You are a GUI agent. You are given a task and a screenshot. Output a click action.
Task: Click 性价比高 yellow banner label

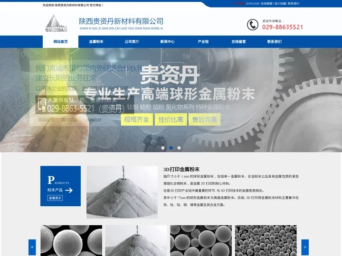tap(171, 119)
